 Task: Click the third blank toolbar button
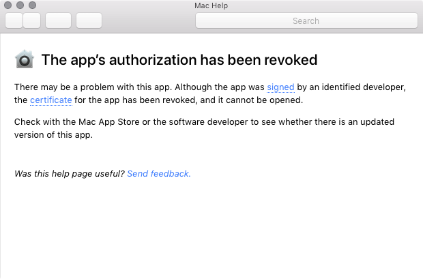(58, 20)
